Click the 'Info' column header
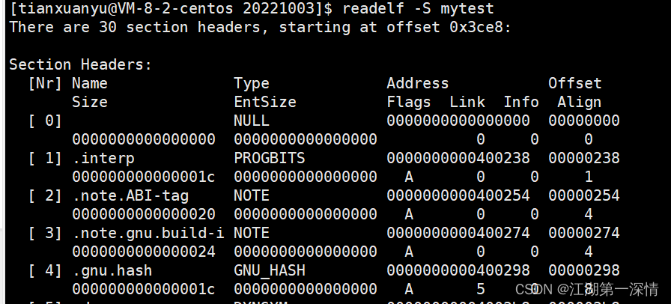 coord(521,102)
